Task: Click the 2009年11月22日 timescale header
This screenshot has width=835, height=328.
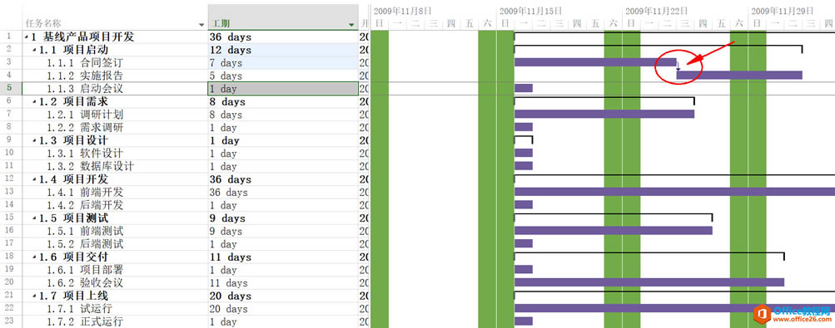Action: click(x=657, y=11)
